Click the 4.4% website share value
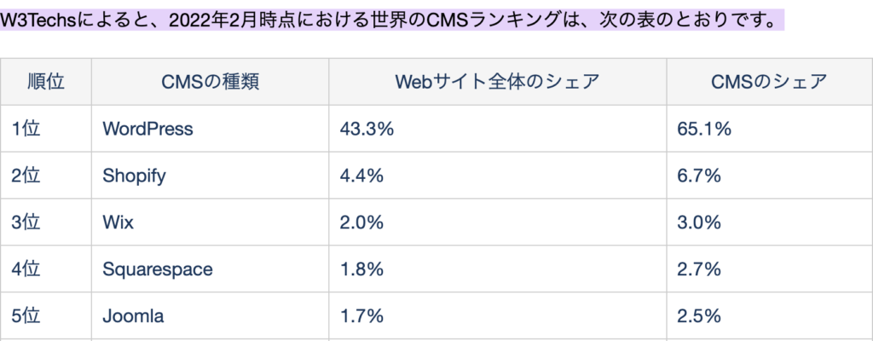The image size is (873, 341). 361,176
